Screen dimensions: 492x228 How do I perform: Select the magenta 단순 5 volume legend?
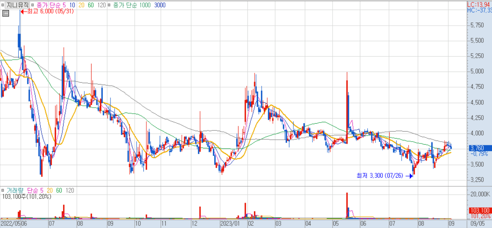point(36,190)
